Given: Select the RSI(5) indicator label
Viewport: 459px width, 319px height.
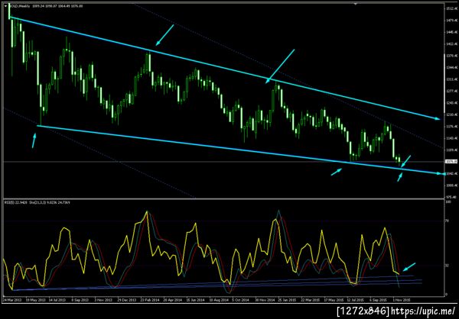Looking at the screenshot, I should pos(8,202).
